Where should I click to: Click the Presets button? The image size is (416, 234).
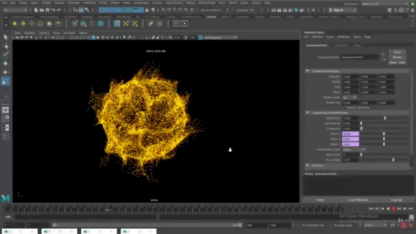[397, 57]
